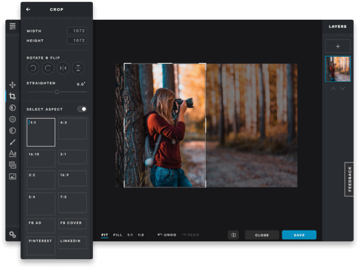Choose the Pinterest preset
Image resolution: width=359 pixels, height=268 pixels.
point(41,246)
